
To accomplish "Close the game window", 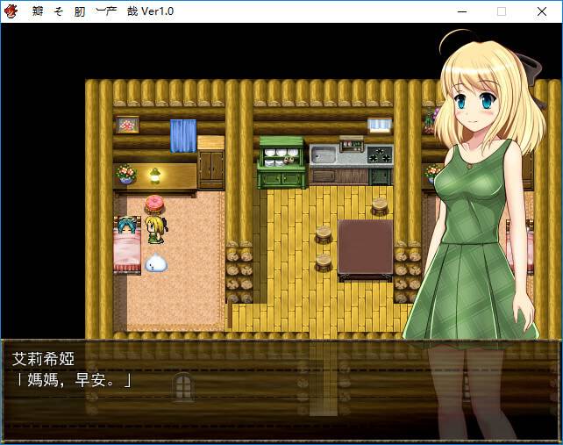I will [542, 11].
